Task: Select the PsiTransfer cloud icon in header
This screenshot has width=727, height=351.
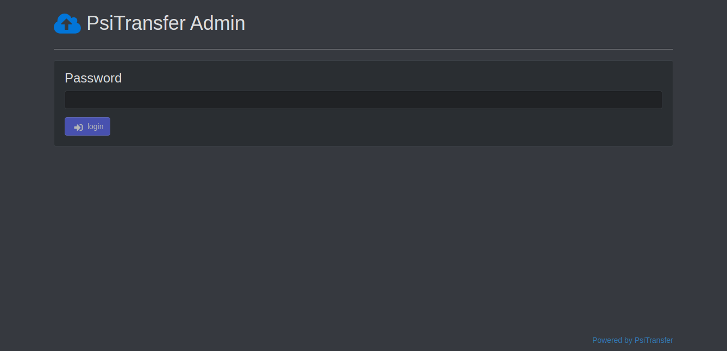Action: [67, 23]
